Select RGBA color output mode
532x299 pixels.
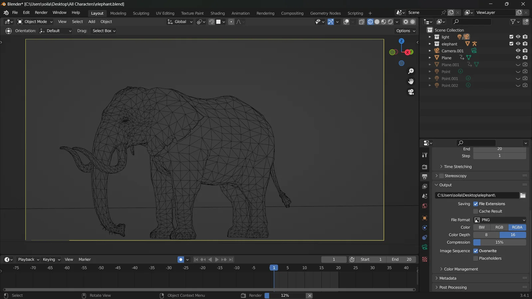point(517,227)
